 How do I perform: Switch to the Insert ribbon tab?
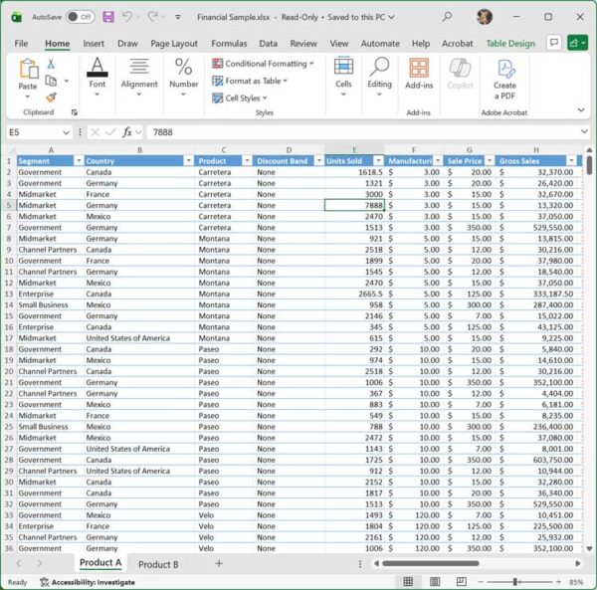click(x=94, y=44)
